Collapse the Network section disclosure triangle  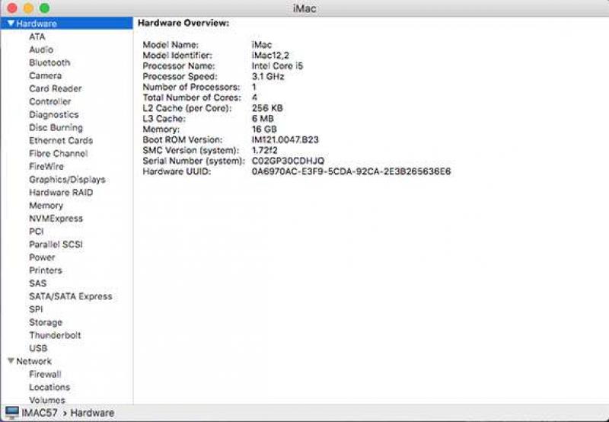tap(11, 361)
